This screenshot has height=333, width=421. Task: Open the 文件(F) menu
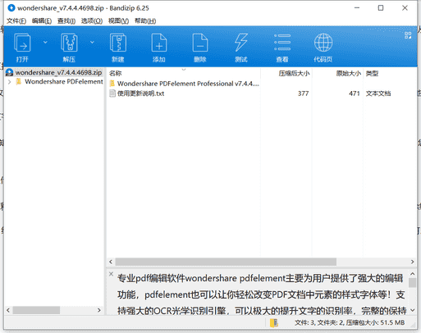[16, 21]
